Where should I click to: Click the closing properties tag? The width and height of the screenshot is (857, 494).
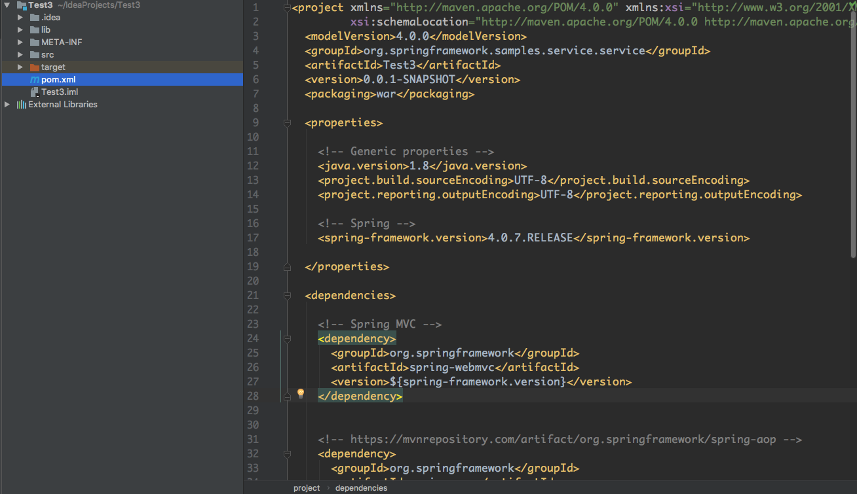click(347, 266)
